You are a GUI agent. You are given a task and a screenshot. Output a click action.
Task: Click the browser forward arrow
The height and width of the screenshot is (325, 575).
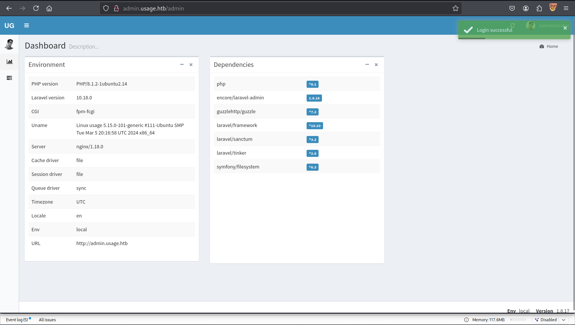click(22, 8)
